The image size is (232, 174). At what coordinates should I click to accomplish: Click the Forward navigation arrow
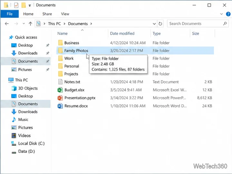click(16, 24)
